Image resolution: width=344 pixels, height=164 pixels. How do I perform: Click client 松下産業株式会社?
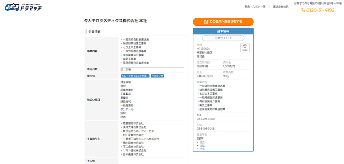click(x=133, y=135)
